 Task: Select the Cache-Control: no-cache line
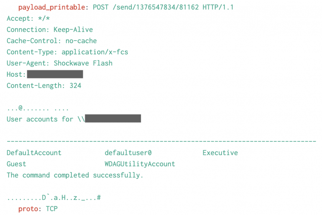(x=52, y=41)
